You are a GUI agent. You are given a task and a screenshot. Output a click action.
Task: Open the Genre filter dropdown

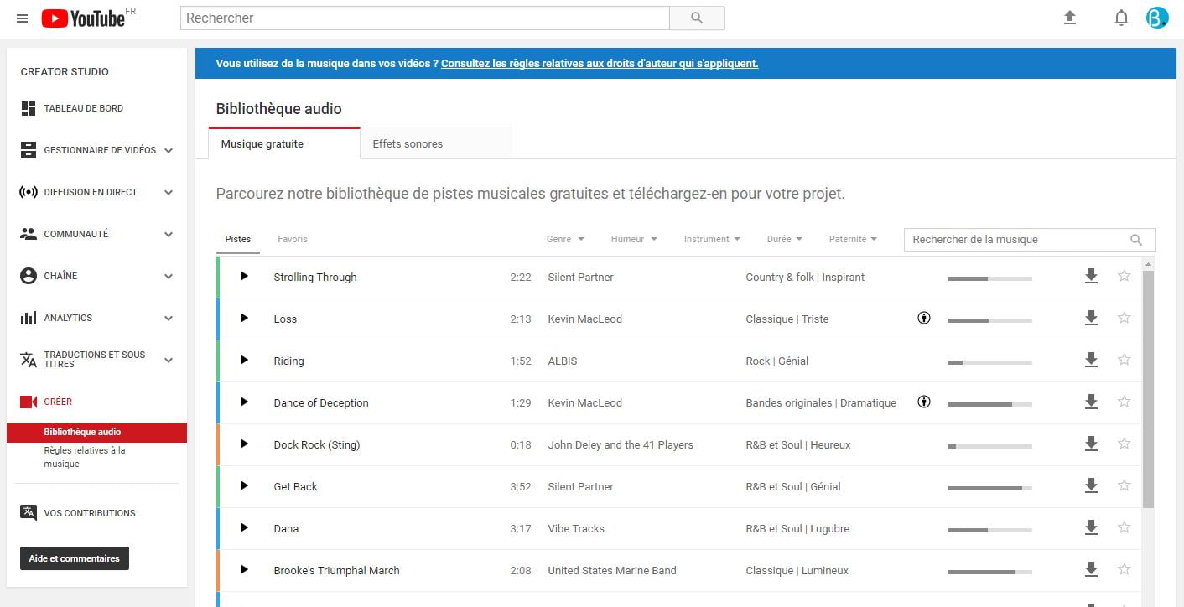tap(565, 239)
